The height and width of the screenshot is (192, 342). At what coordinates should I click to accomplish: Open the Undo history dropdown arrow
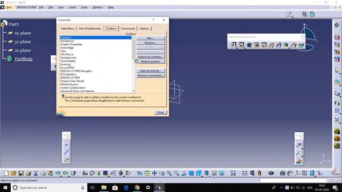point(61,176)
